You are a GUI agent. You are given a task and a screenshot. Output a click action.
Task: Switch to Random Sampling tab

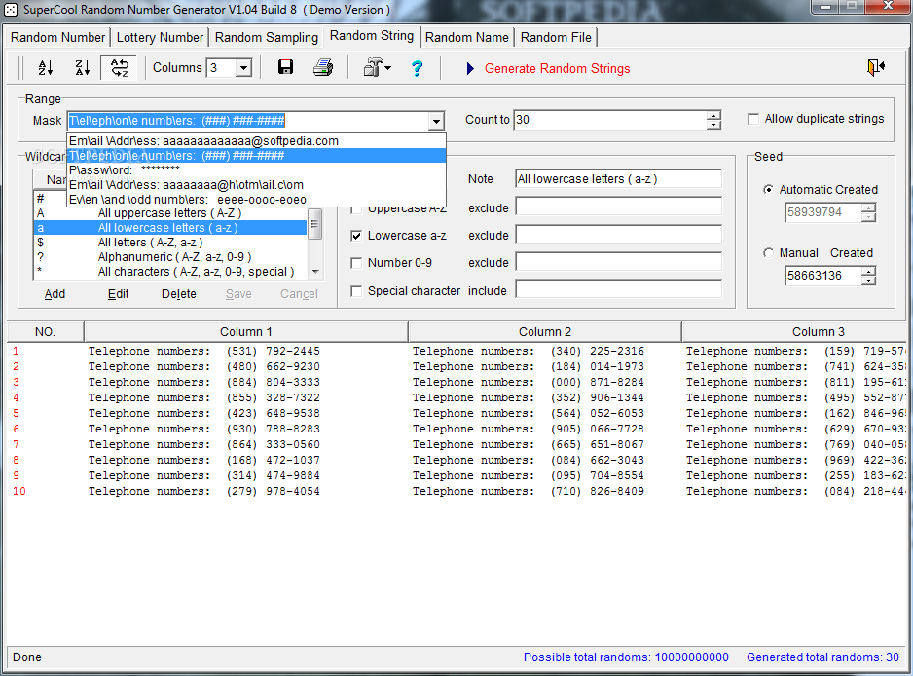tap(267, 37)
